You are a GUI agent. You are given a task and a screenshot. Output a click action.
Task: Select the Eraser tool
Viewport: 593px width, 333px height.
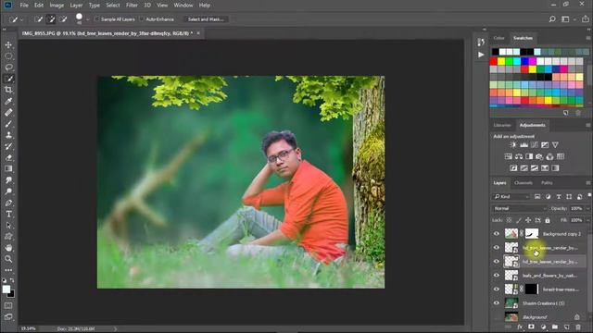pyautogui.click(x=8, y=158)
